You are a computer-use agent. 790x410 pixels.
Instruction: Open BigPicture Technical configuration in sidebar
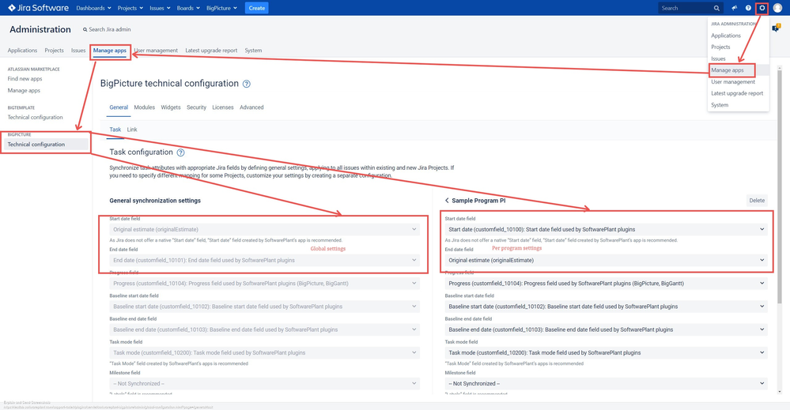point(46,145)
